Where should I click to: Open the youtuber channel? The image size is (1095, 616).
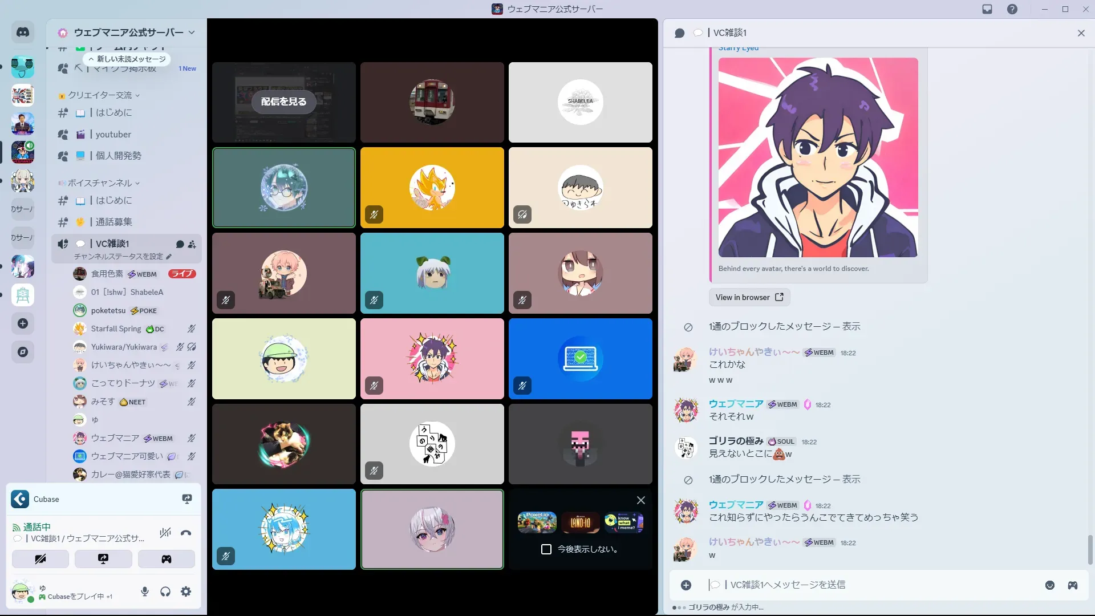(113, 135)
